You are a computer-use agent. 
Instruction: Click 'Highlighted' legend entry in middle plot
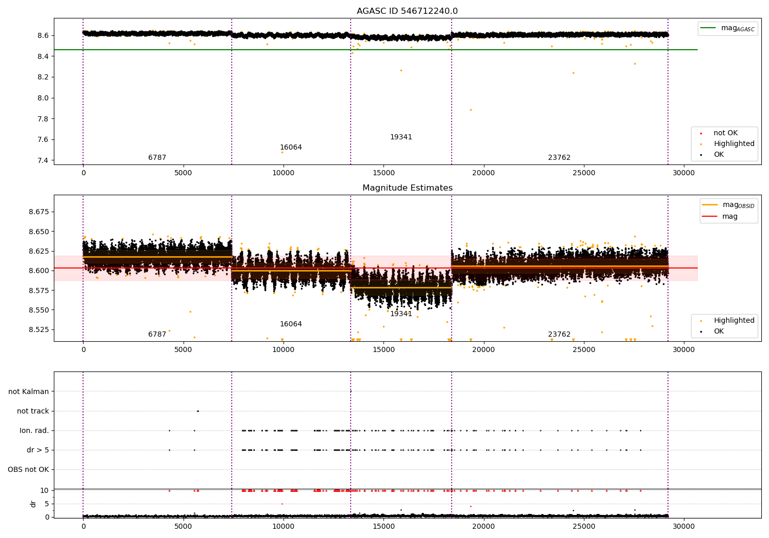click(x=728, y=321)
